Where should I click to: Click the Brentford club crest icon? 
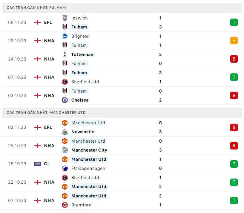coord(65,205)
